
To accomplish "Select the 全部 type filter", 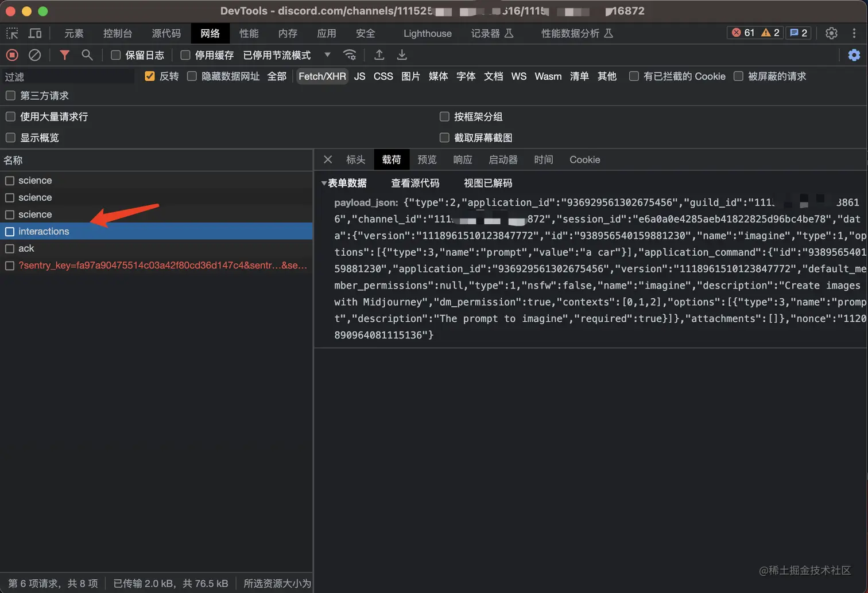I will (277, 76).
